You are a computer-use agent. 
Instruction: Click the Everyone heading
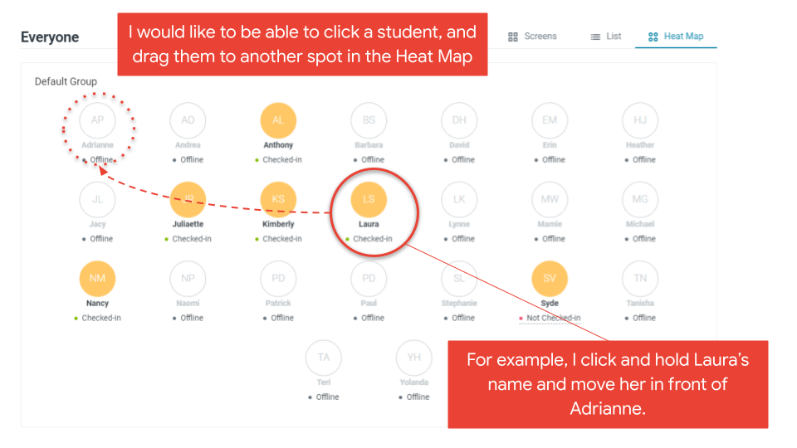coord(50,37)
